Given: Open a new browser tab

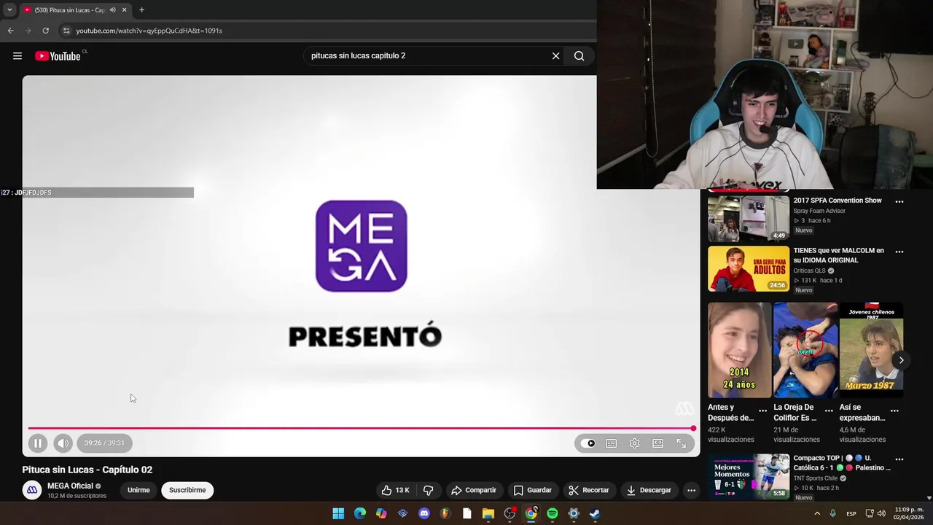Looking at the screenshot, I should (141, 10).
